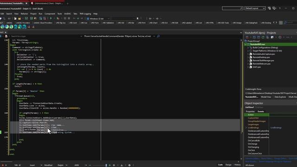
Task: Switch to Model View tab
Action: (266, 97)
